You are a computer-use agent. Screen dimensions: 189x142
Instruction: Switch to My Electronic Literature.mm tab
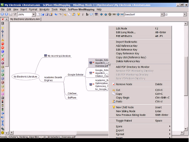(25, 19)
